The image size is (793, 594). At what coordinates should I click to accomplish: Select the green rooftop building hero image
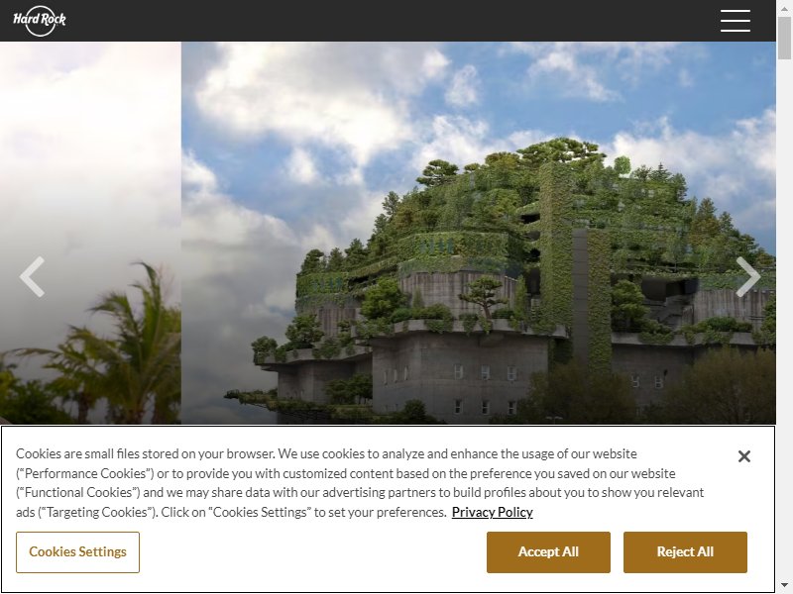click(x=479, y=233)
